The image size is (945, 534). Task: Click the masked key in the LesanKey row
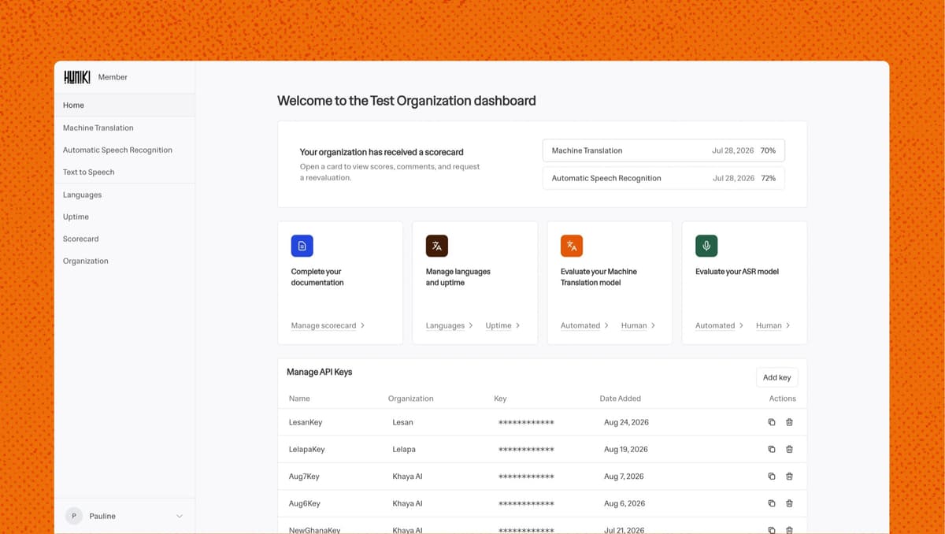526,423
